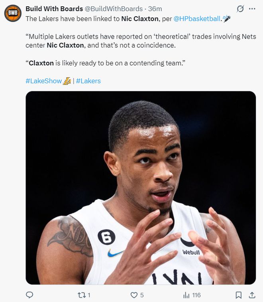Click the view count 116

(196, 295)
